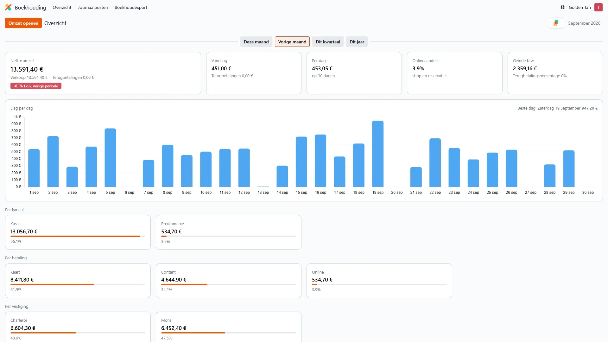Image resolution: width=608 pixels, height=342 pixels.
Task: Select the Dit jaar period tab
Action: 357,42
